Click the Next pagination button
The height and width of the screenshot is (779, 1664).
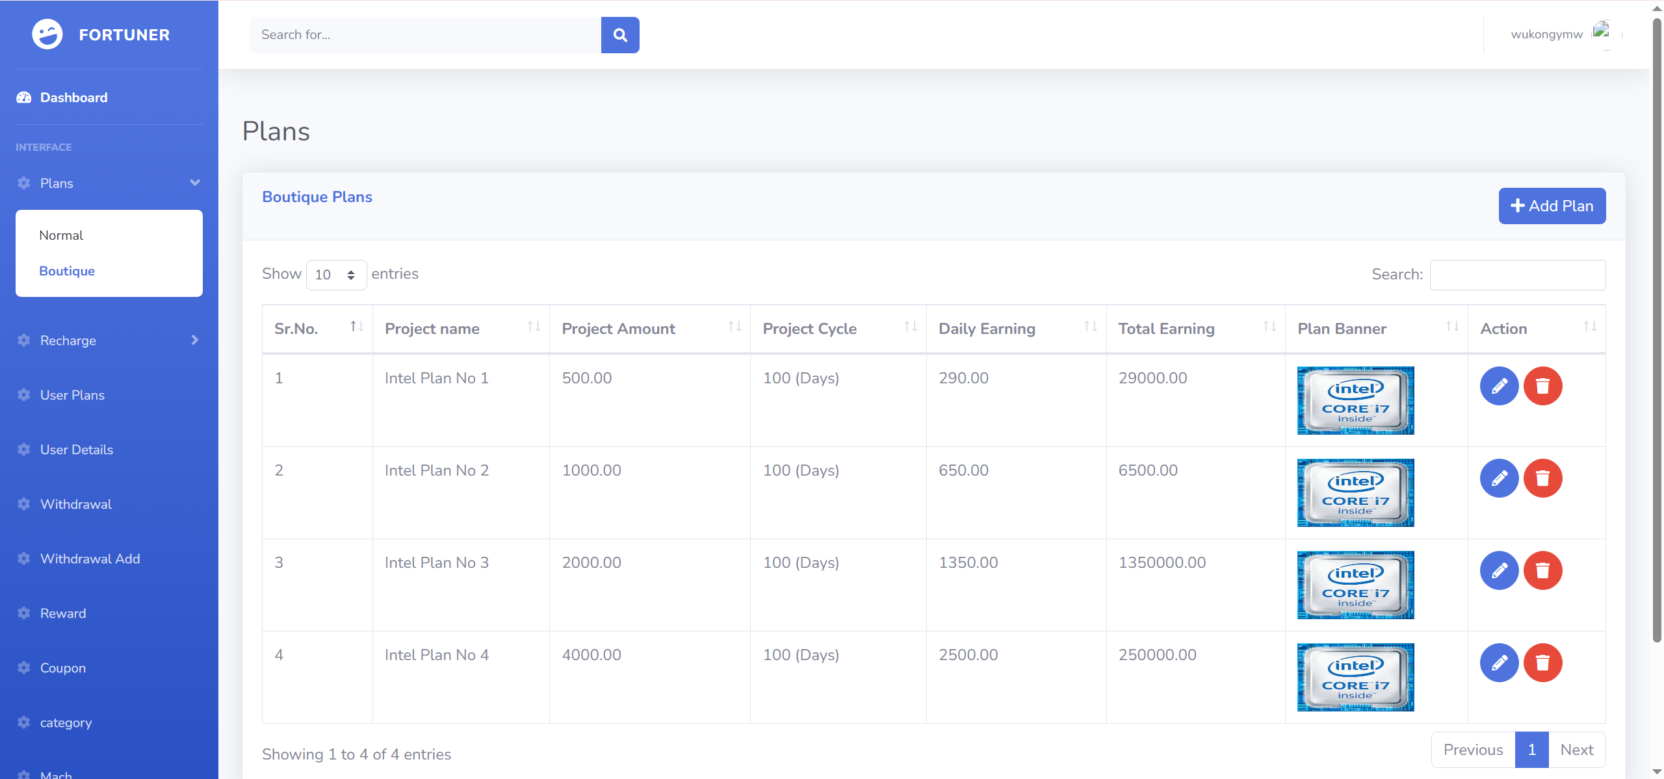[1576, 750]
